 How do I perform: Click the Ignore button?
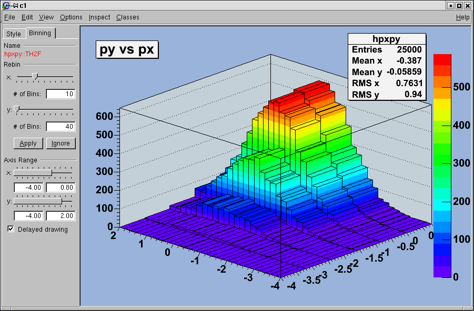pos(60,143)
